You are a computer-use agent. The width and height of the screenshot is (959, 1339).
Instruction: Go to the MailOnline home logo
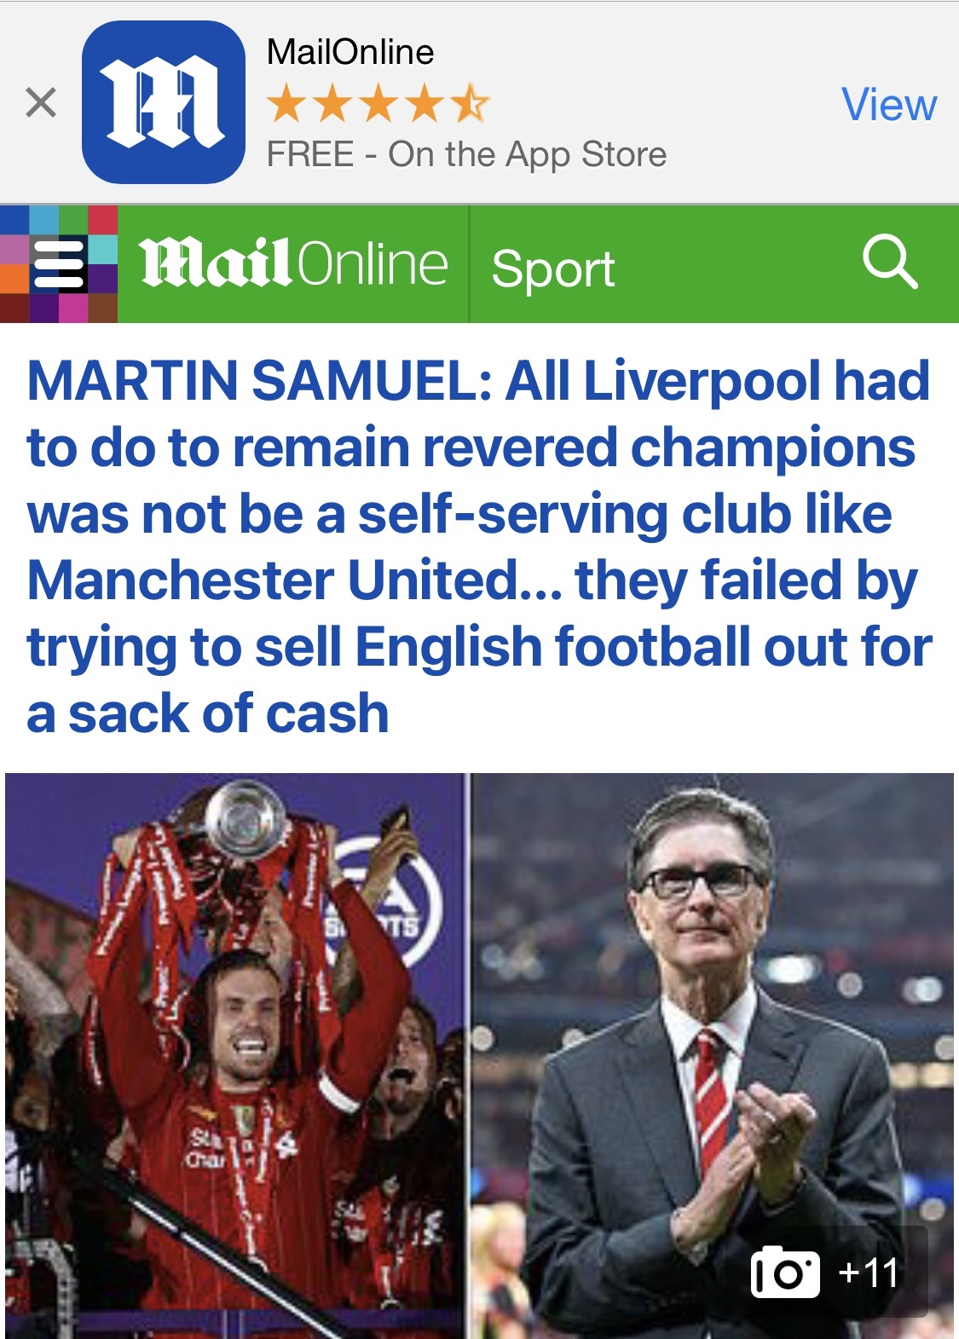294,263
